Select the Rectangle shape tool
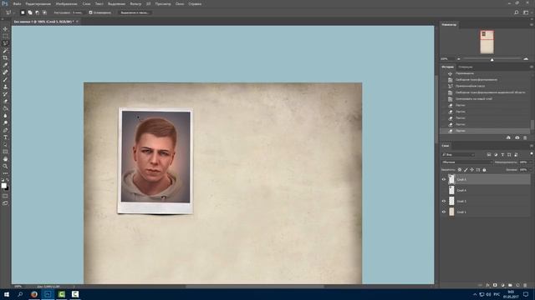Screen dimensions: 535x300 (x=5, y=152)
